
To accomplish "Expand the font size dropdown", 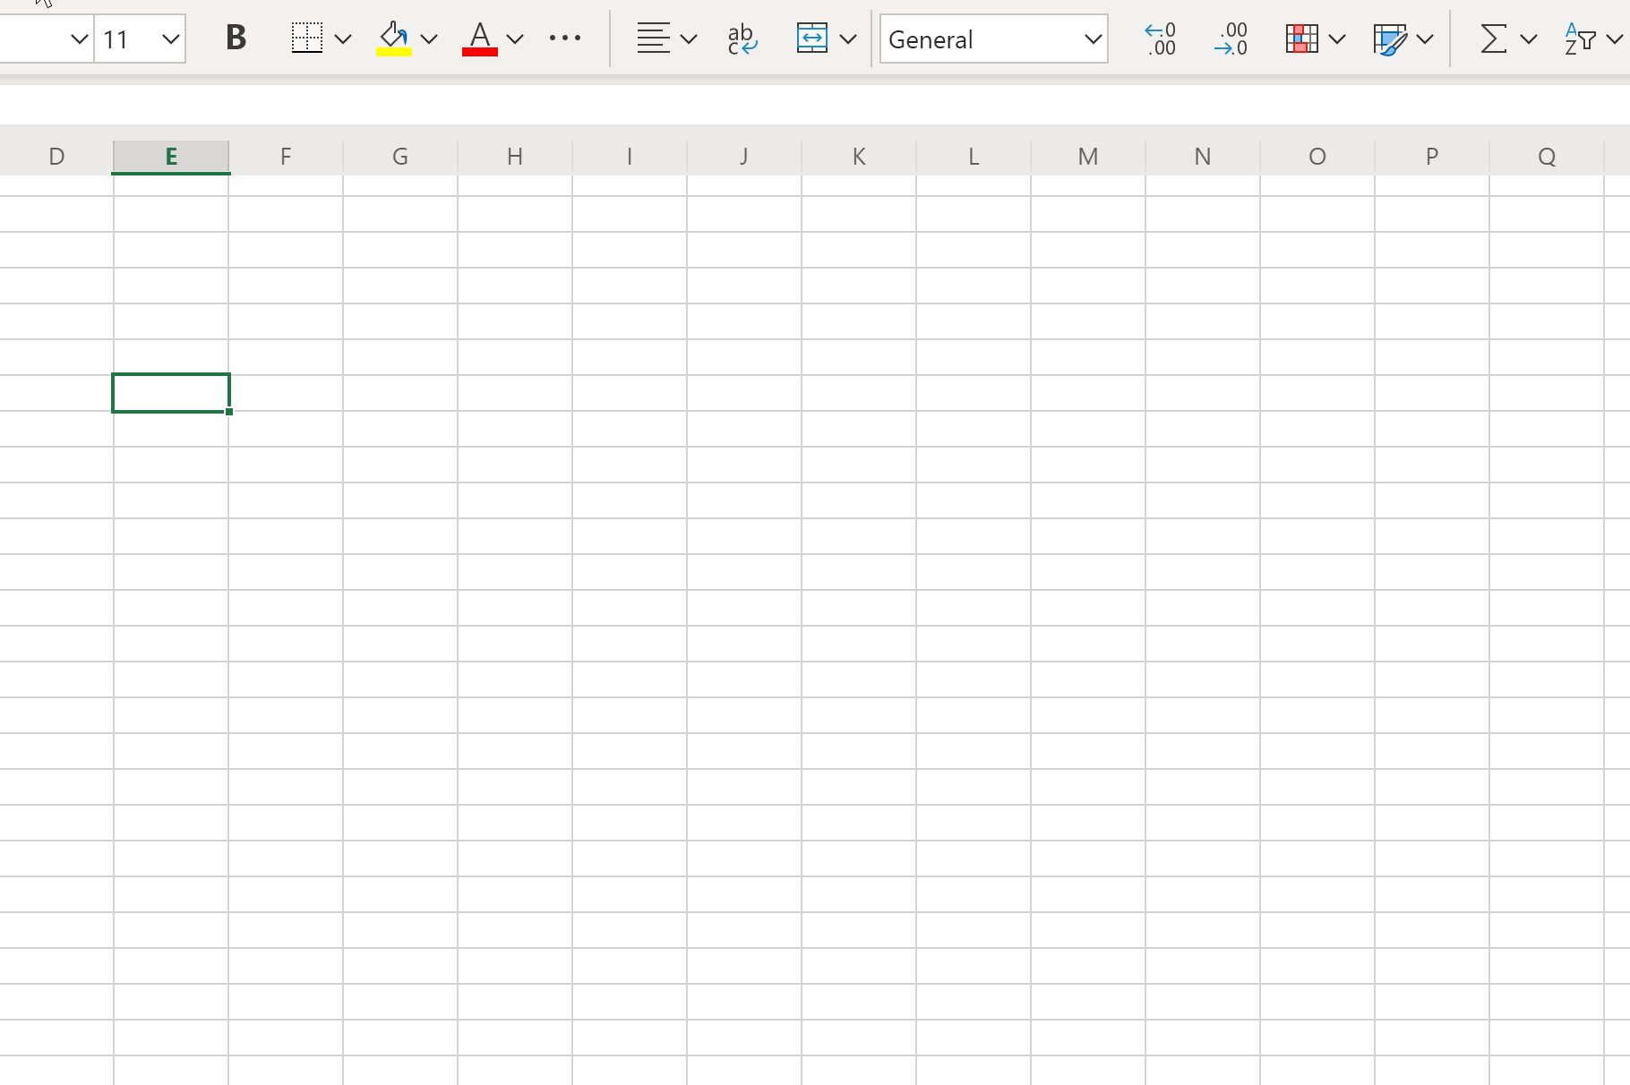I will 170,38.
